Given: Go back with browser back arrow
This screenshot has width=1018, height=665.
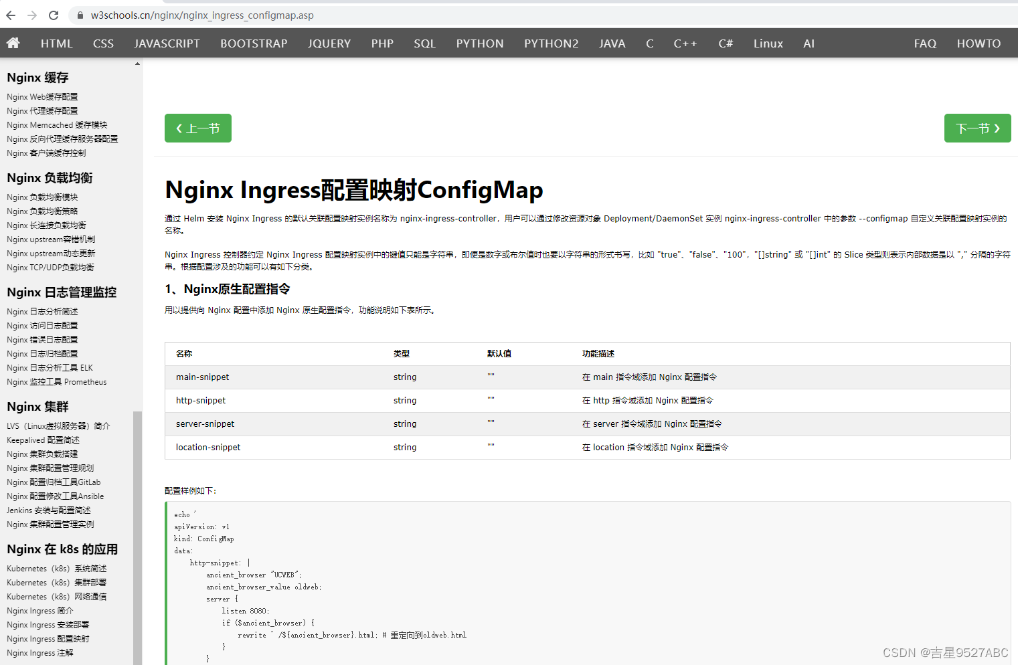Looking at the screenshot, I should pos(11,15).
